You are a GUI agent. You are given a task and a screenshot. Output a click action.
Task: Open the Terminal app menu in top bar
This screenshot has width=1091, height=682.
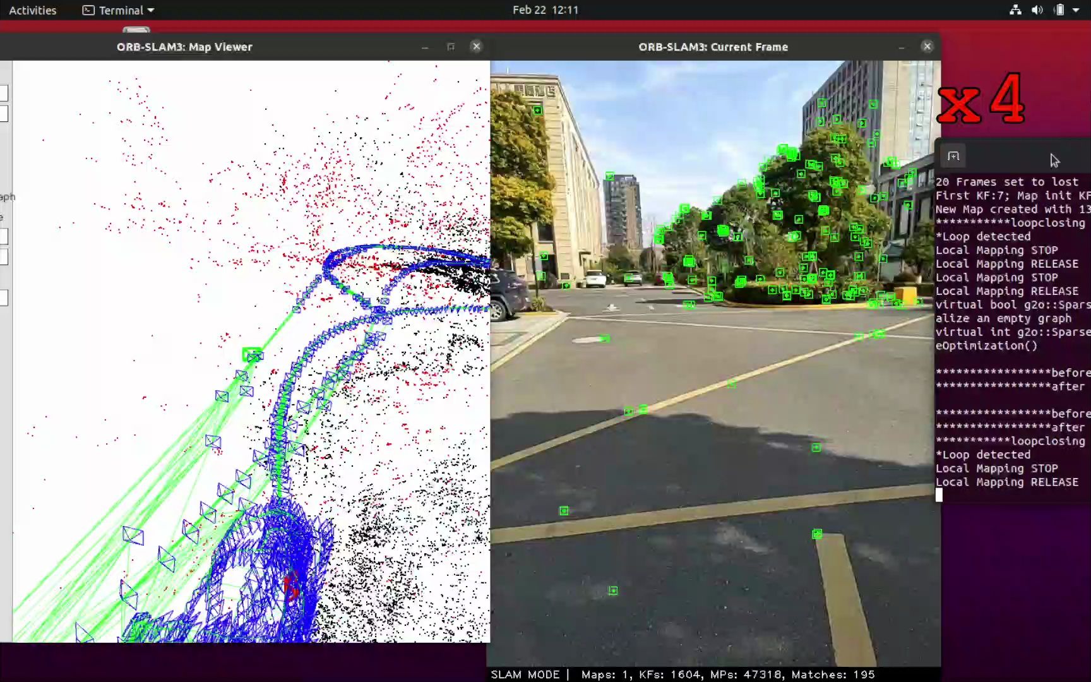[x=119, y=10]
